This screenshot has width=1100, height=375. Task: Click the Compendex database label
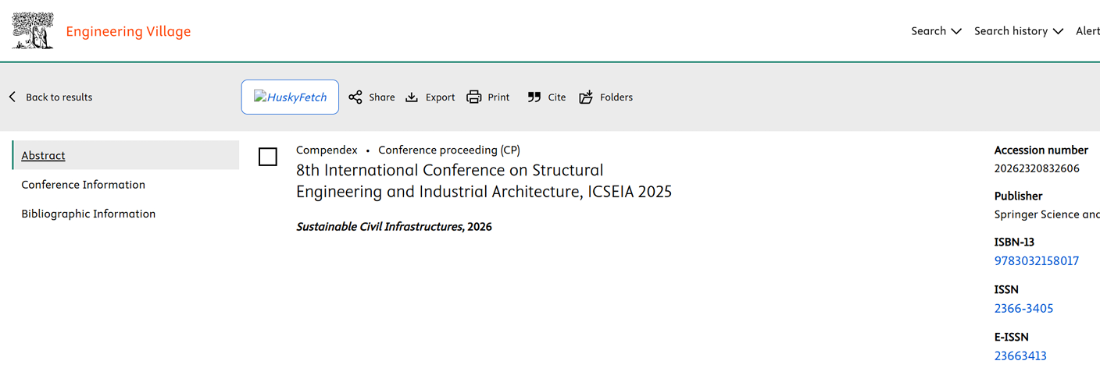point(327,150)
